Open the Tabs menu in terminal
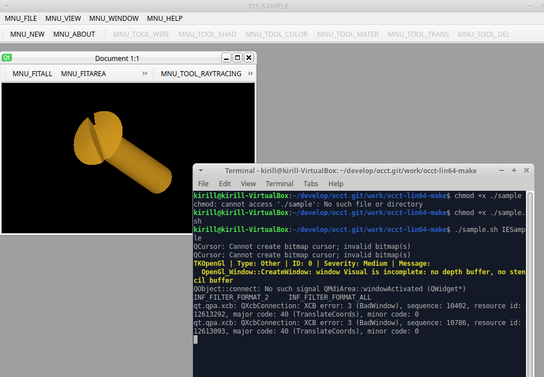Image resolution: width=544 pixels, height=377 pixels. tap(310, 183)
